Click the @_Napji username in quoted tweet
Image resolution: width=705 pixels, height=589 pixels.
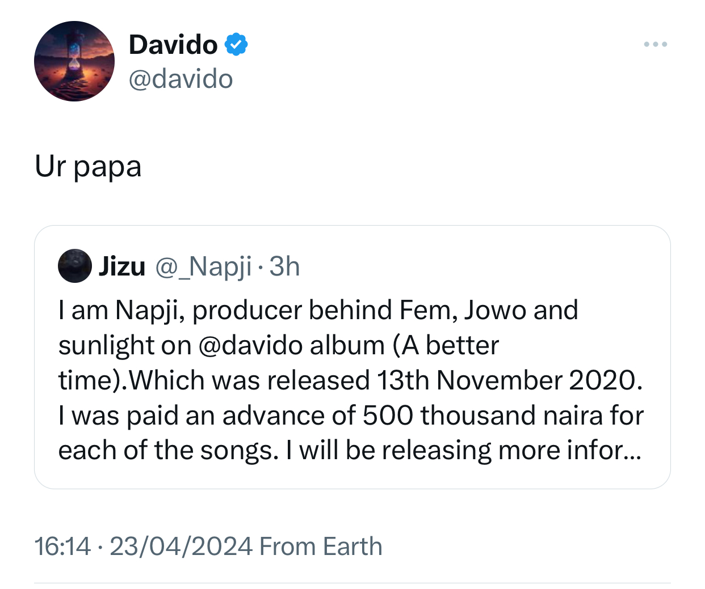pos(203,266)
